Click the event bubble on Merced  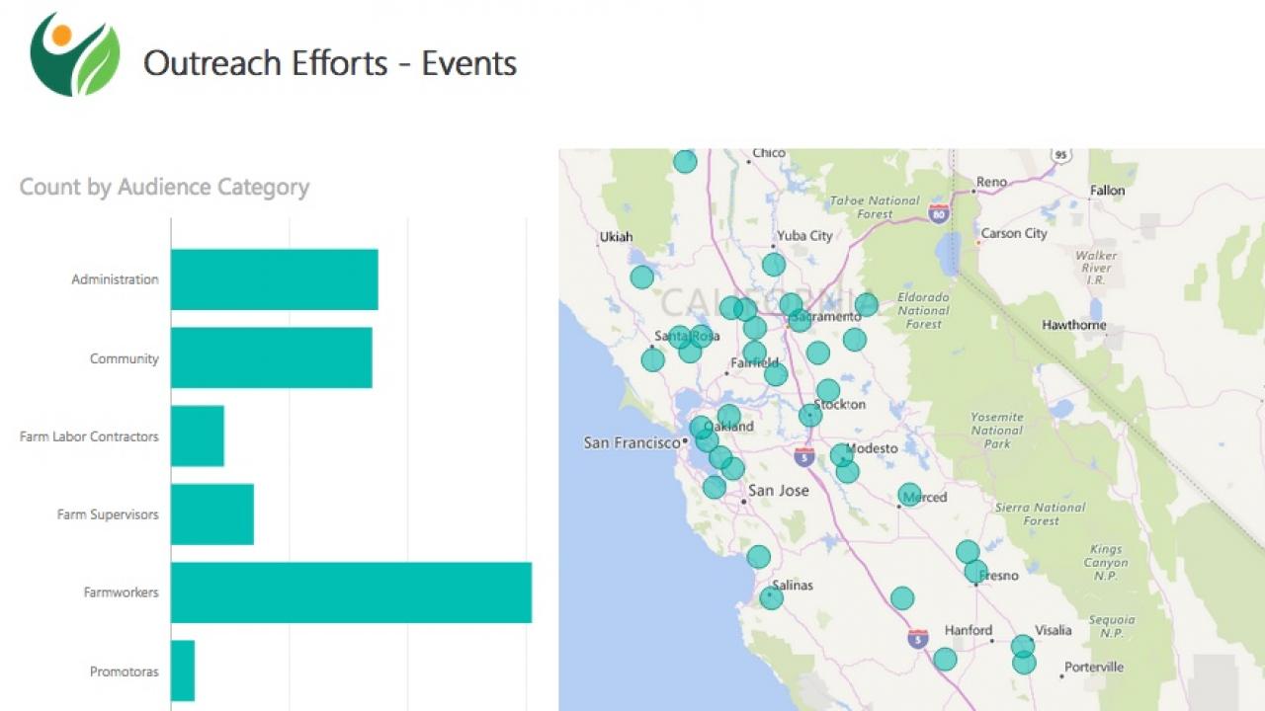[909, 495]
